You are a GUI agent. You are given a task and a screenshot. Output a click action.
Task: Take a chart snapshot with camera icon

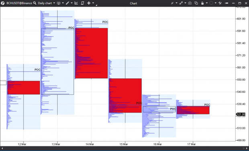tap(190, 3)
